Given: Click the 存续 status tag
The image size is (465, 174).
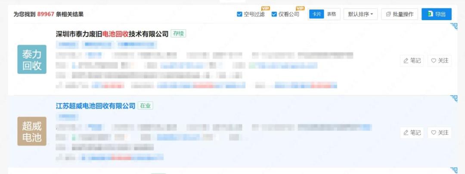Looking at the screenshot, I should tap(178, 34).
